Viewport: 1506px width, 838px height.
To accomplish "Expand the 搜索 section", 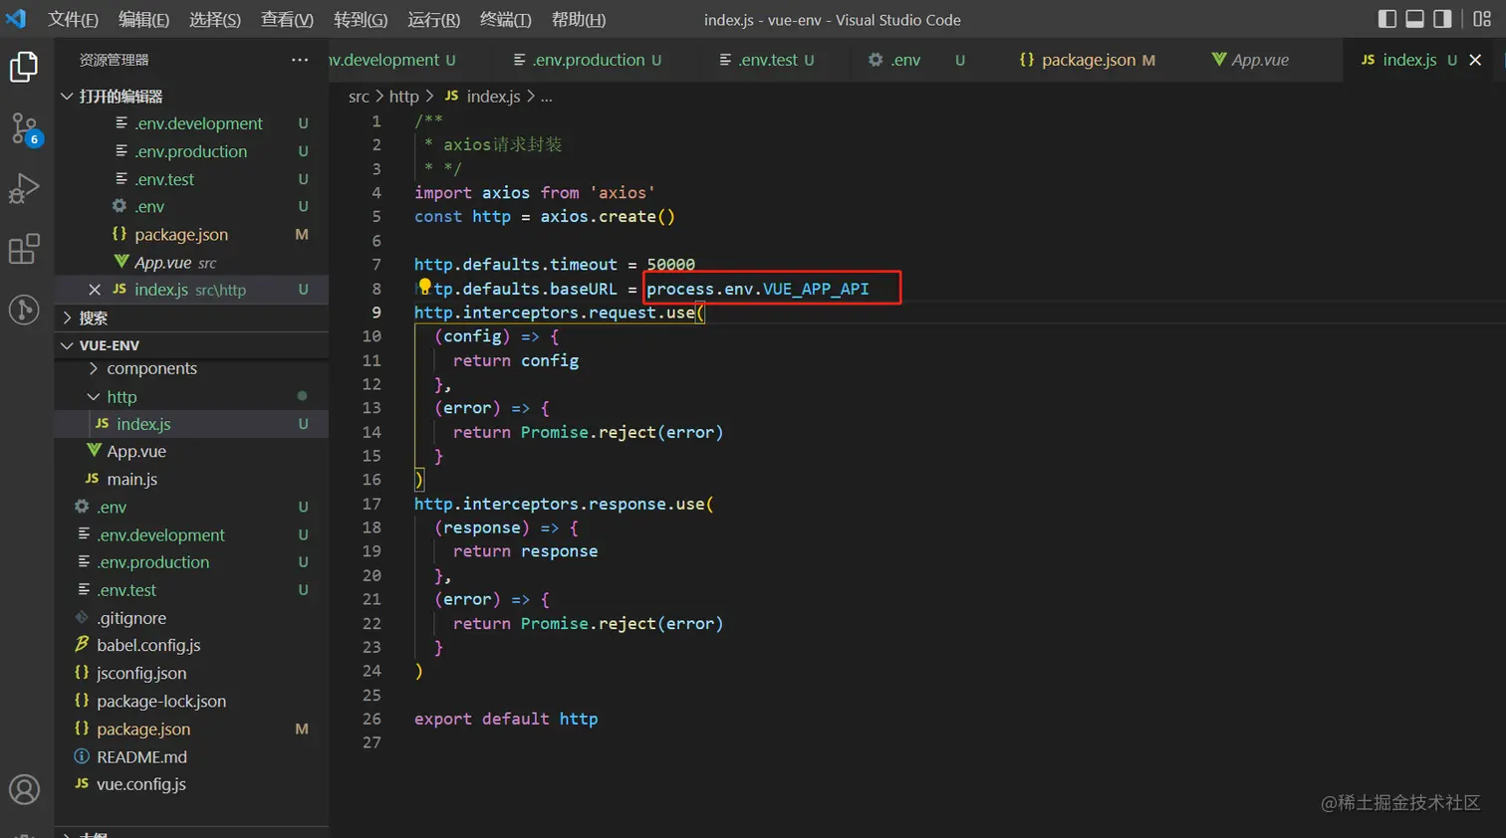I will (x=191, y=318).
